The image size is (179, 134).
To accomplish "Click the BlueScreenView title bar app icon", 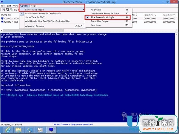I will [2, 2].
